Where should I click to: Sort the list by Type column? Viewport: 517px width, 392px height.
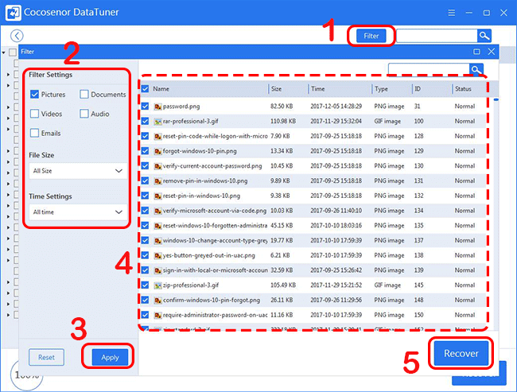[x=381, y=89]
